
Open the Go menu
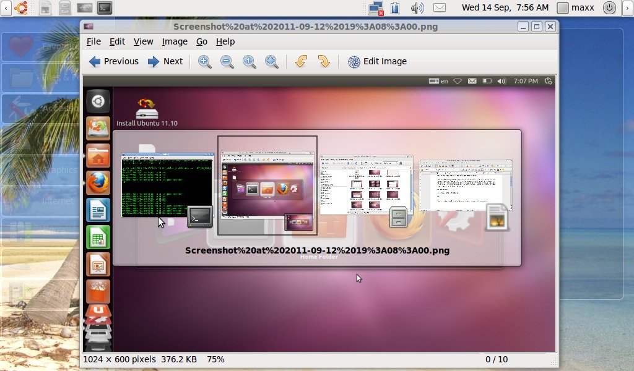(x=202, y=41)
